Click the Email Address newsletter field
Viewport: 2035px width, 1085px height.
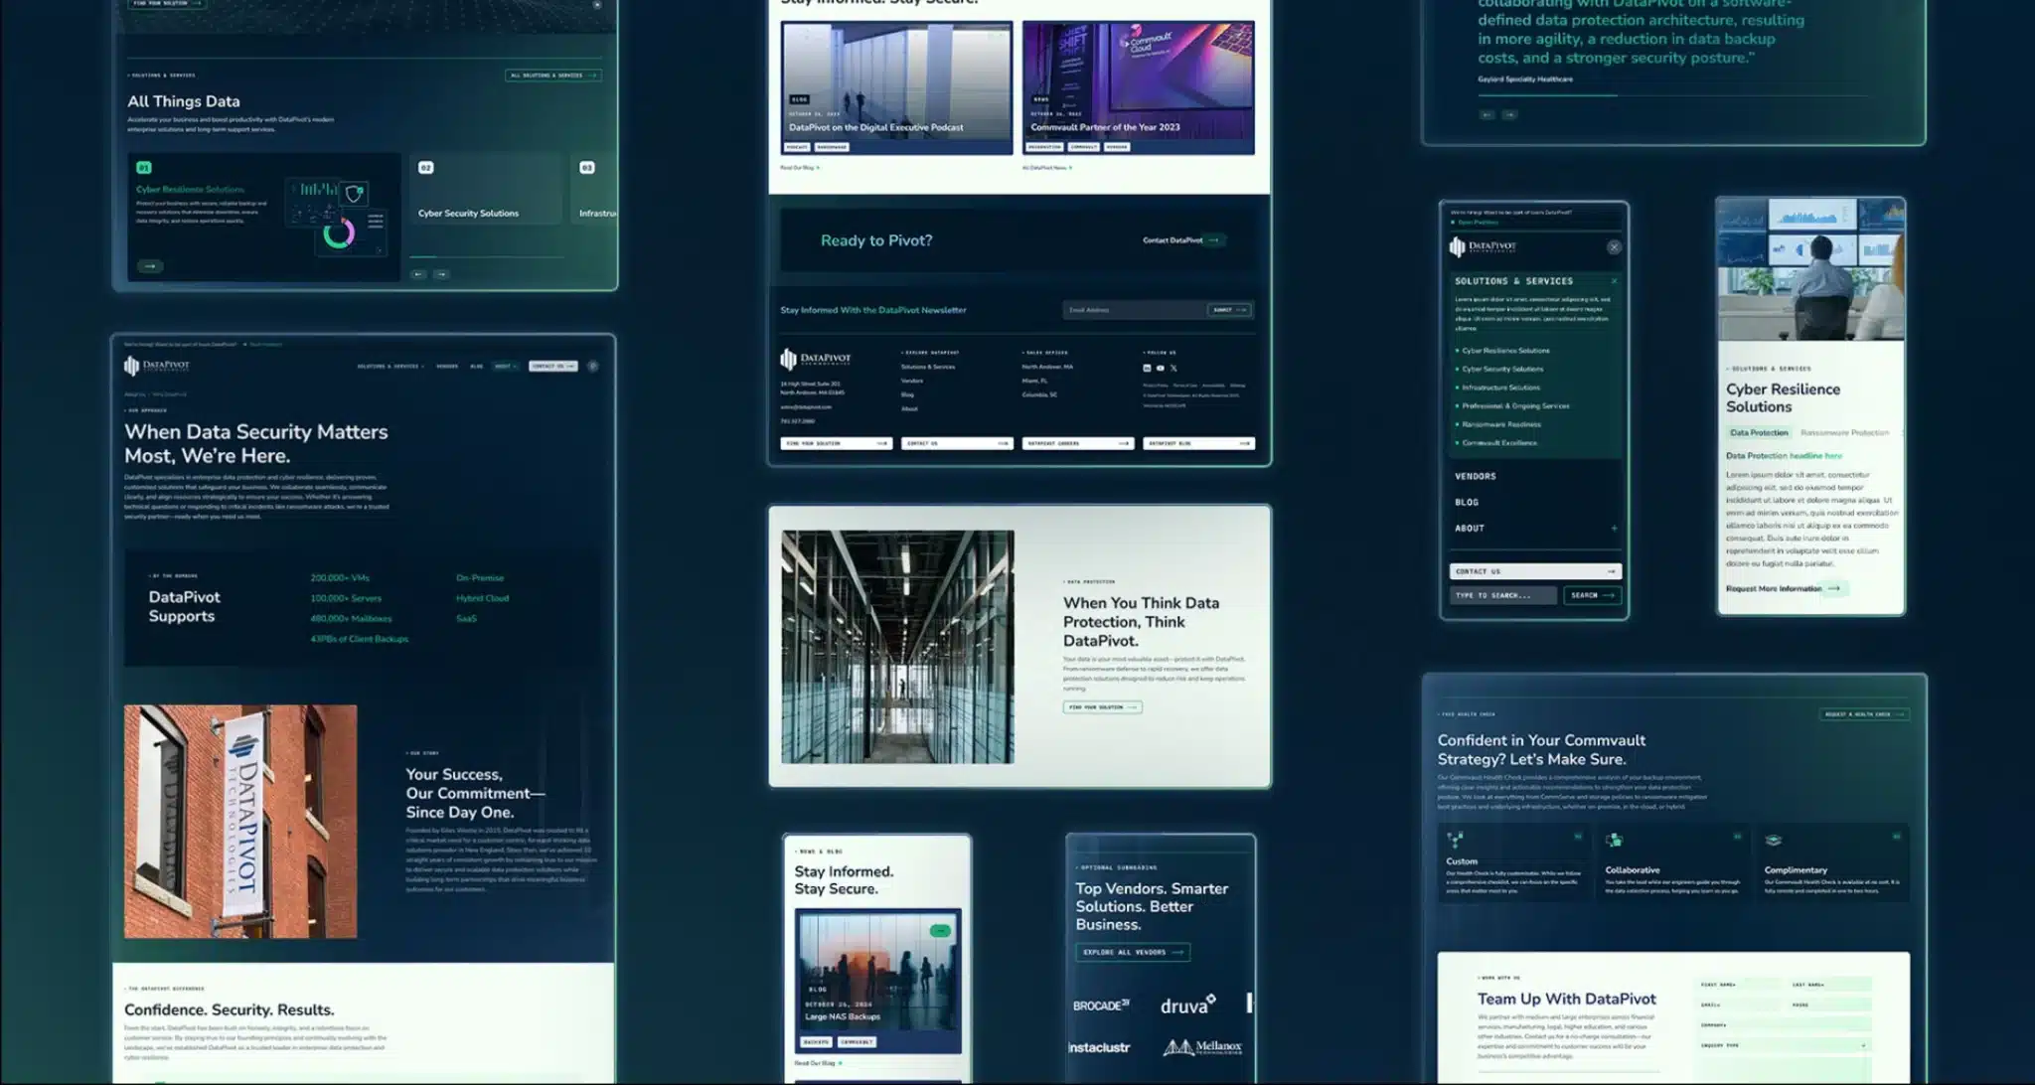(x=1133, y=310)
